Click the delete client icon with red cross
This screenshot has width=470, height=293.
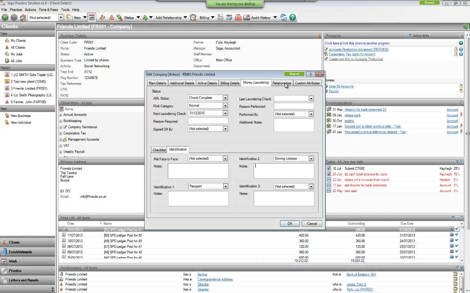click(112, 17)
